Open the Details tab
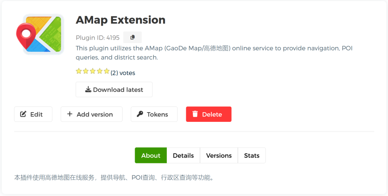 tap(184, 155)
